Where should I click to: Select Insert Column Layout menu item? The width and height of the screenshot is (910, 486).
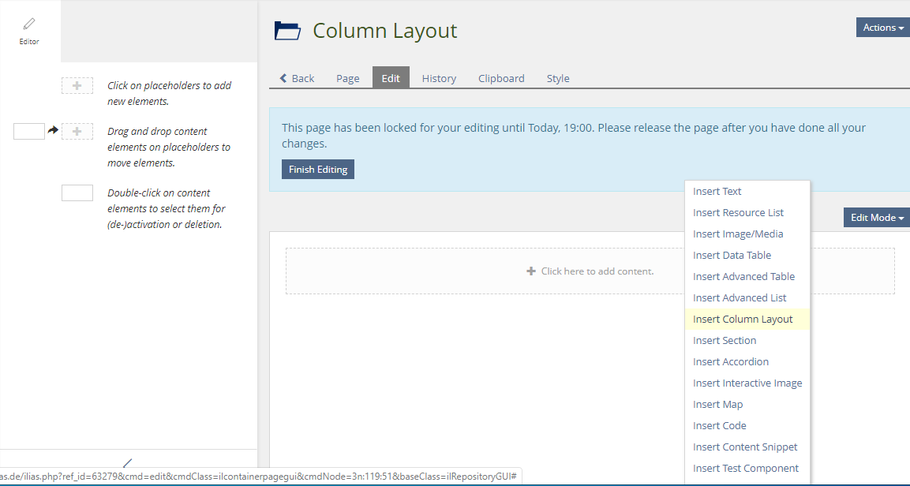tap(743, 320)
